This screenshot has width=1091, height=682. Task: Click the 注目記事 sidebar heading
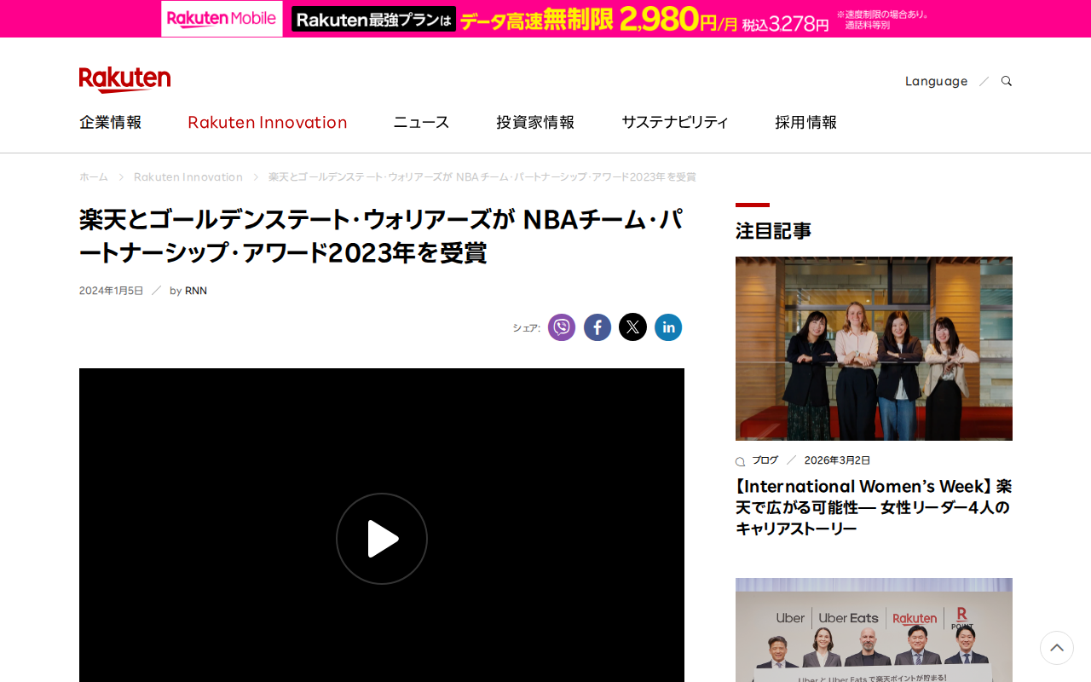pos(774,231)
